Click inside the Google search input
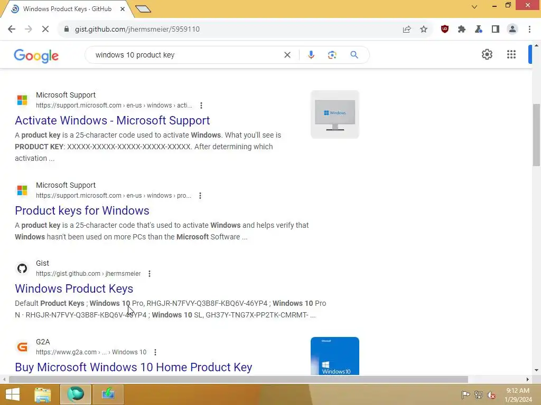The height and width of the screenshot is (405, 541). [x=186, y=55]
